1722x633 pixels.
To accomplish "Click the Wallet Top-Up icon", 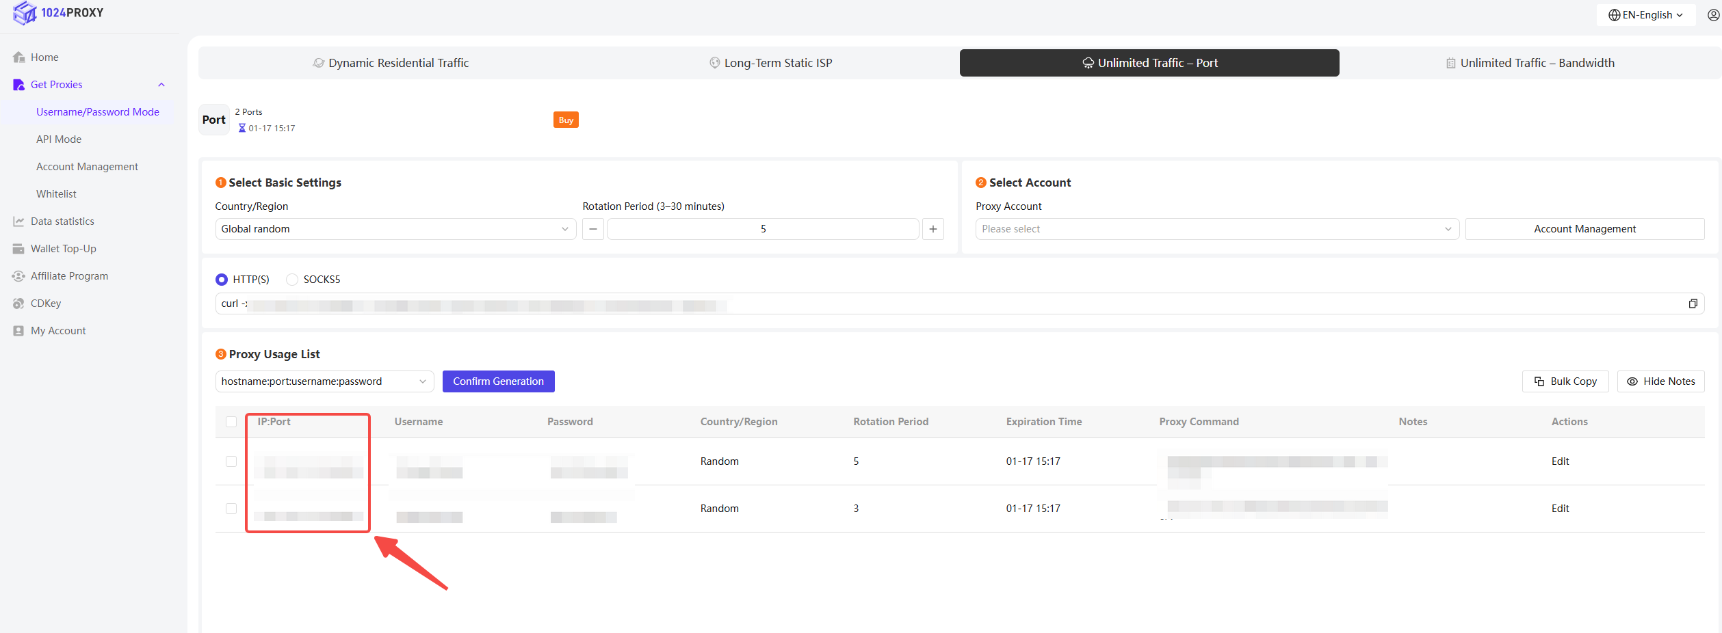I will click(x=18, y=249).
